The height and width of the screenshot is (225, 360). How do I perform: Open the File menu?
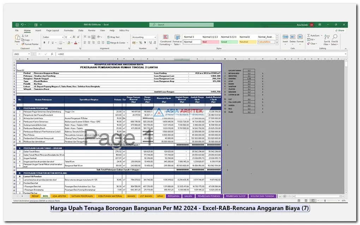(x=17, y=31)
